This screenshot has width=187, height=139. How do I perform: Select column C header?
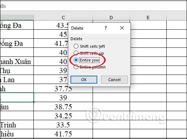pyautogui.click(x=63, y=18)
